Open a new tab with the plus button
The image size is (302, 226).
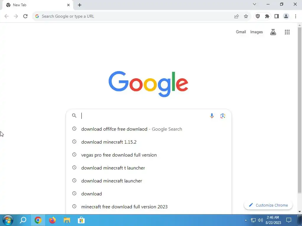tap(80, 5)
